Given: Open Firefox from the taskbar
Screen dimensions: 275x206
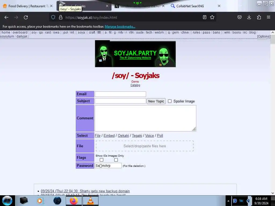Looking at the screenshot, I should 74,201.
